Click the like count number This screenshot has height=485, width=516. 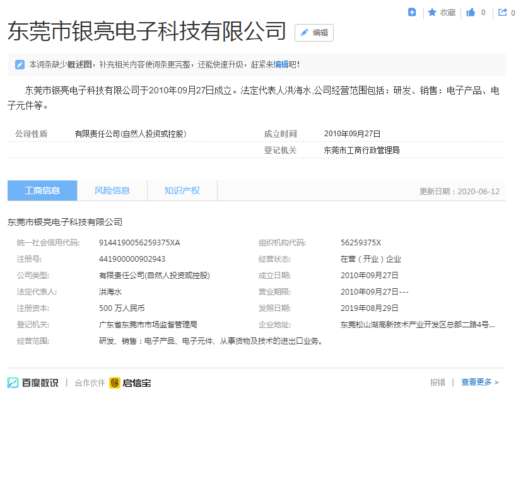[483, 12]
